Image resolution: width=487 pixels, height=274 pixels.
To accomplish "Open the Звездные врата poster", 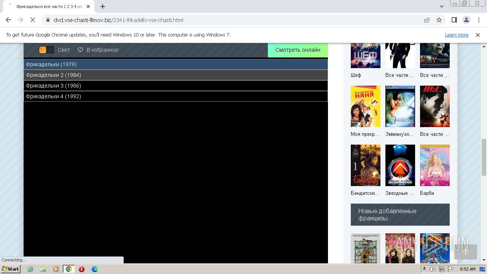I will (x=400, y=165).
